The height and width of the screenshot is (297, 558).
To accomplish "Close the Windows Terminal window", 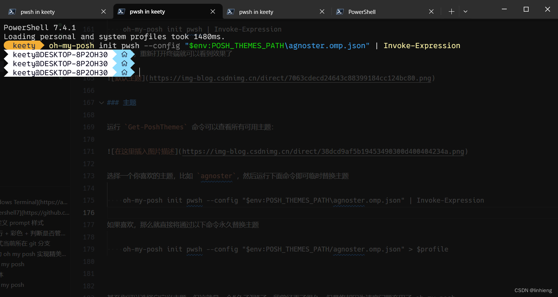I will point(548,9).
